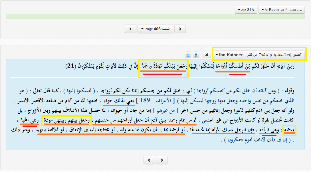Share the verse on Twitter
The height and width of the screenshot is (172, 311).
188,55
